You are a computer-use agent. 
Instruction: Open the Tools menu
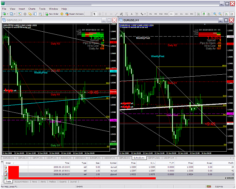[x=42, y=9]
